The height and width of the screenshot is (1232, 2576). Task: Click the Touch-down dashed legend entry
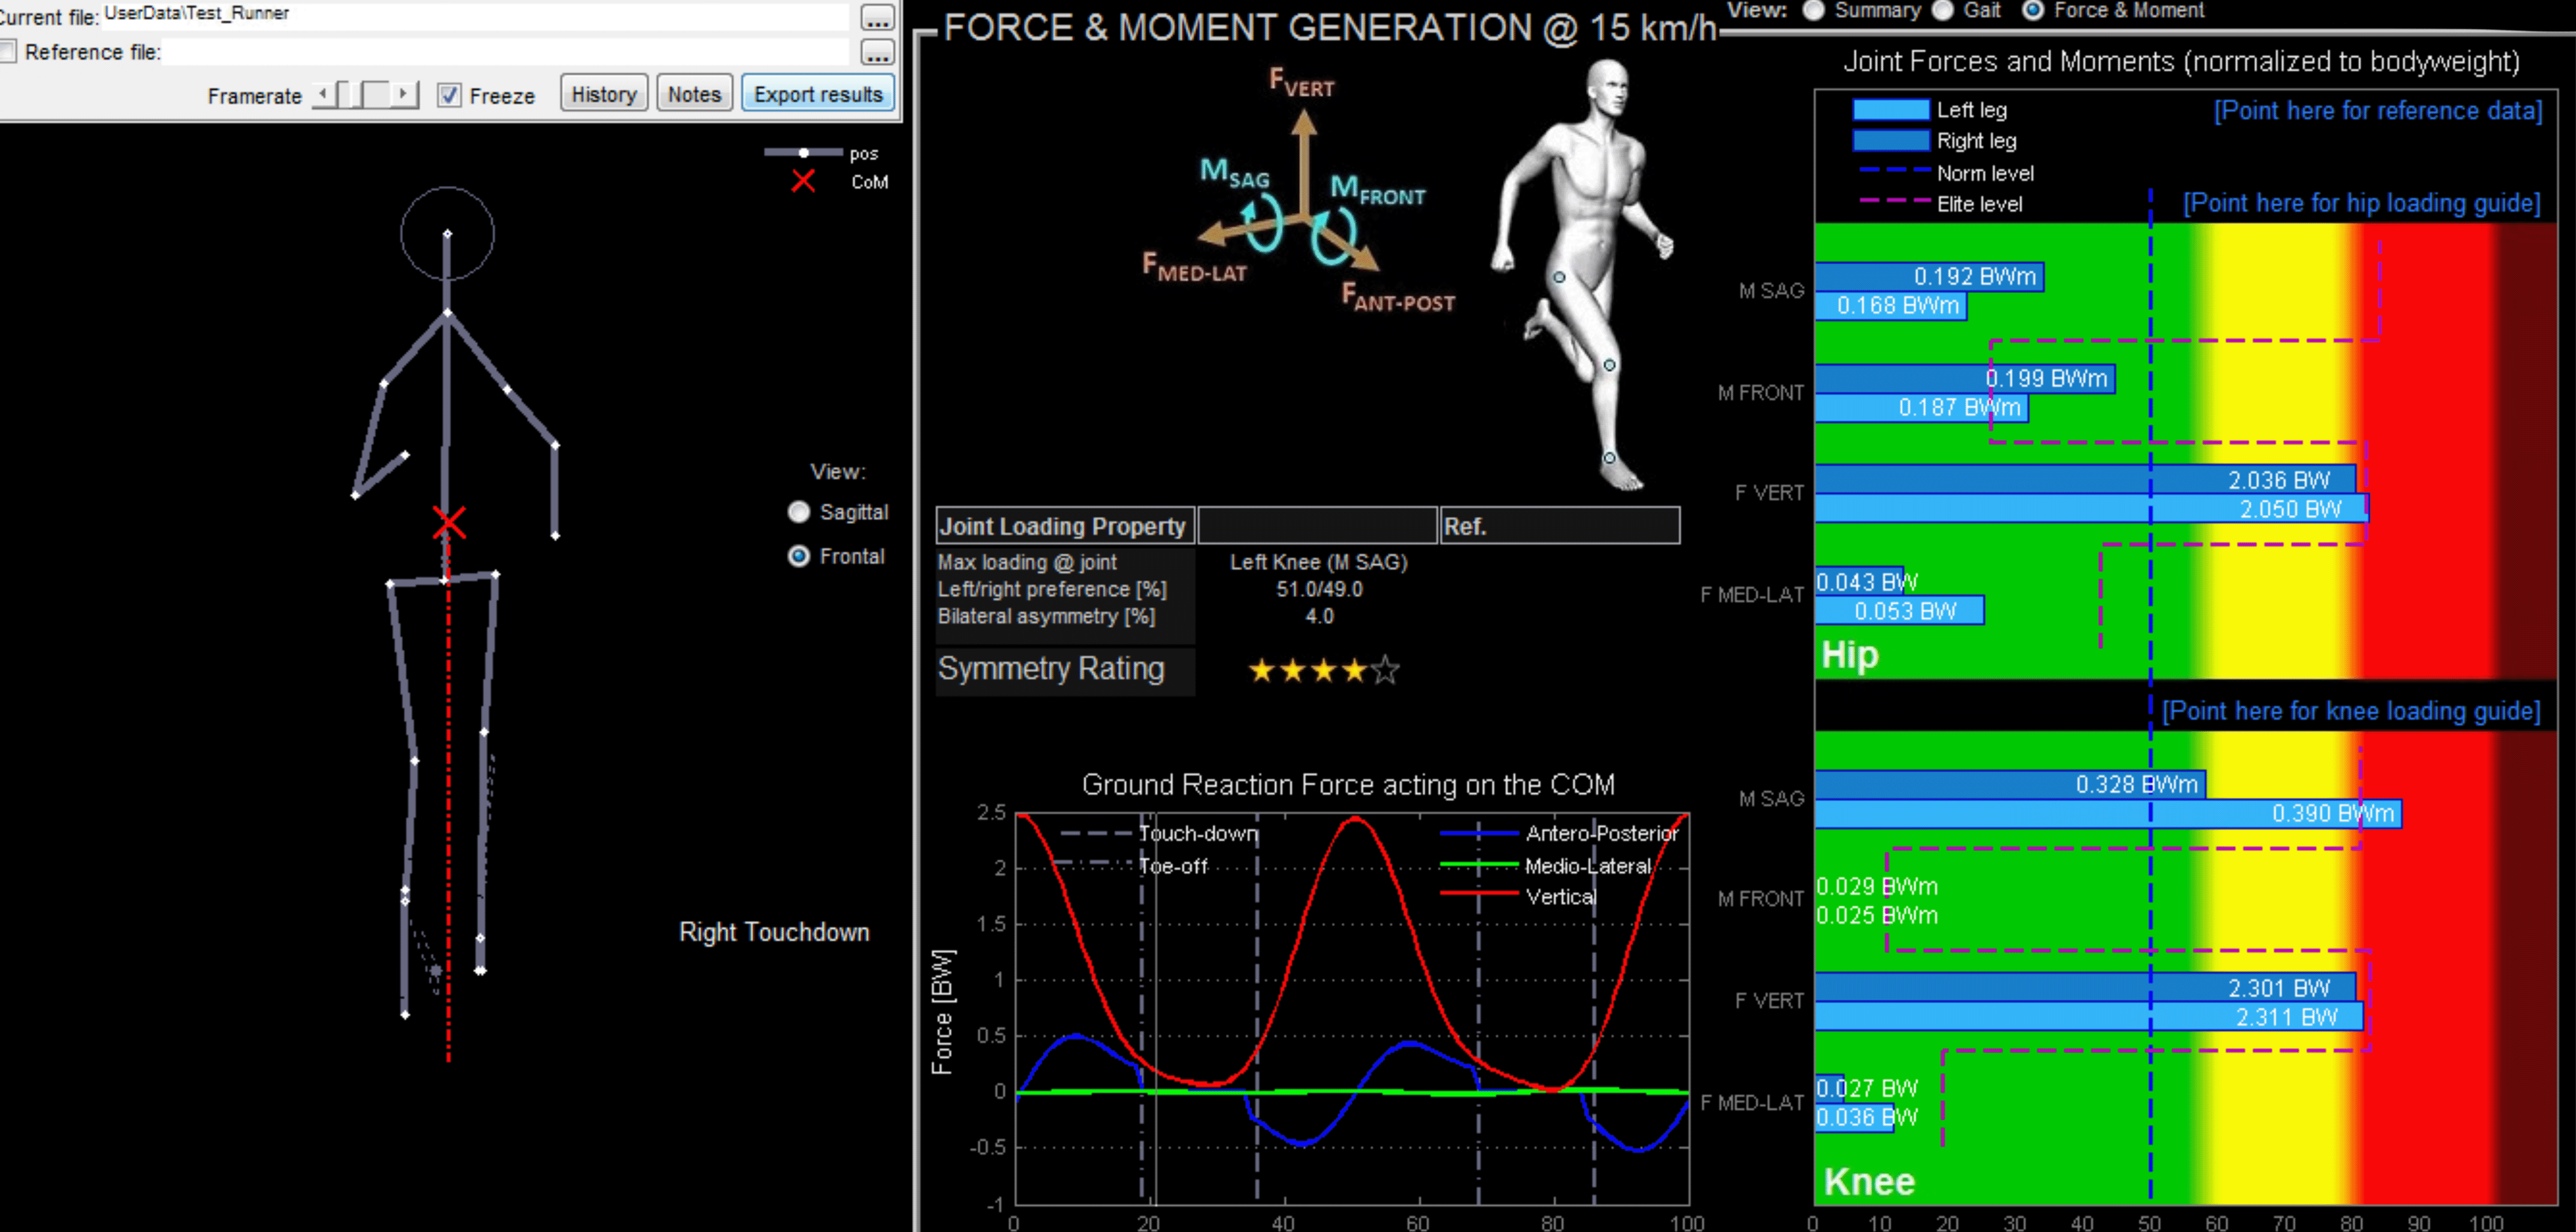pyautogui.click(x=1159, y=833)
